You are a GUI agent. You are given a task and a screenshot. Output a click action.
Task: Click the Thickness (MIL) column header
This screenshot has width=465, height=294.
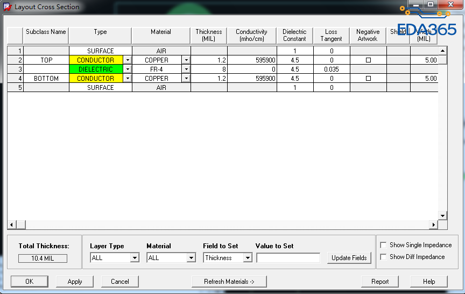pos(209,36)
